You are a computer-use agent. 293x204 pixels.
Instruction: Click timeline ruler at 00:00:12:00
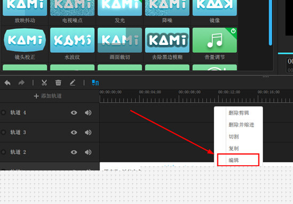229,92
